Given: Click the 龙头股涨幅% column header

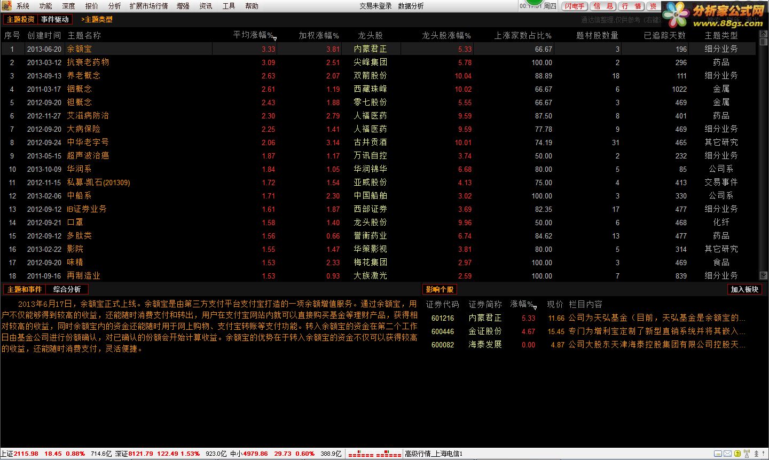Looking at the screenshot, I should tap(446, 35).
